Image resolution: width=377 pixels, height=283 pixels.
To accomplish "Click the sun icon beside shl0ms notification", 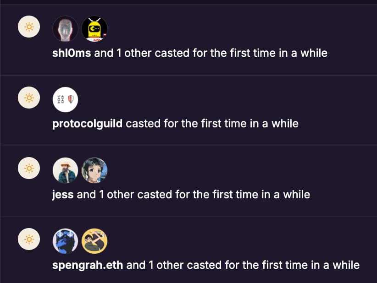I will (x=28, y=27).
